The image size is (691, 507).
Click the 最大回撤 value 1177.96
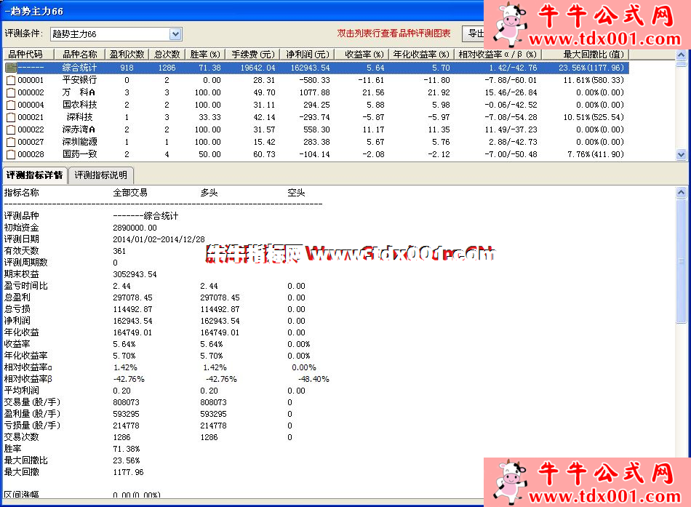[x=128, y=472]
